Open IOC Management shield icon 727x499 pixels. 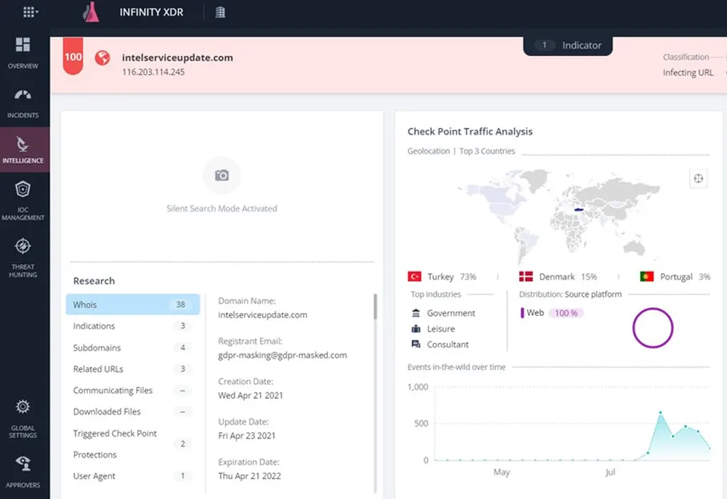point(23,190)
